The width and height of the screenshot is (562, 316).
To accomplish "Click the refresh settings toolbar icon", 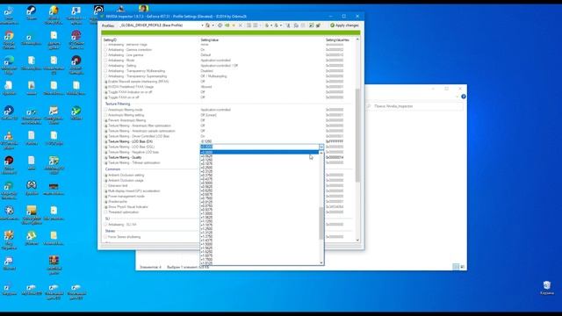I will (x=220, y=25).
